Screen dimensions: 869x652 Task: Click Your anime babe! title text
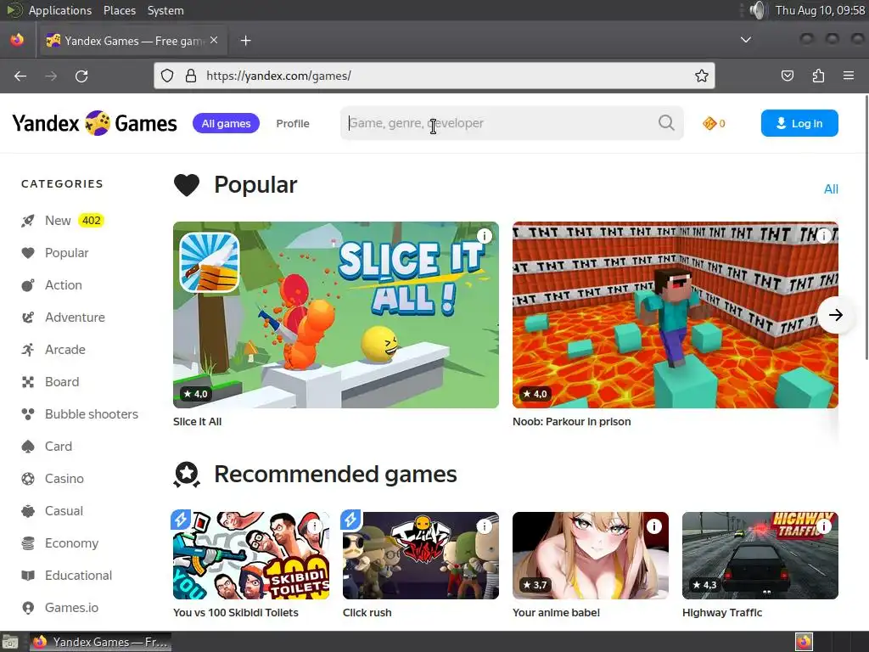(x=556, y=613)
